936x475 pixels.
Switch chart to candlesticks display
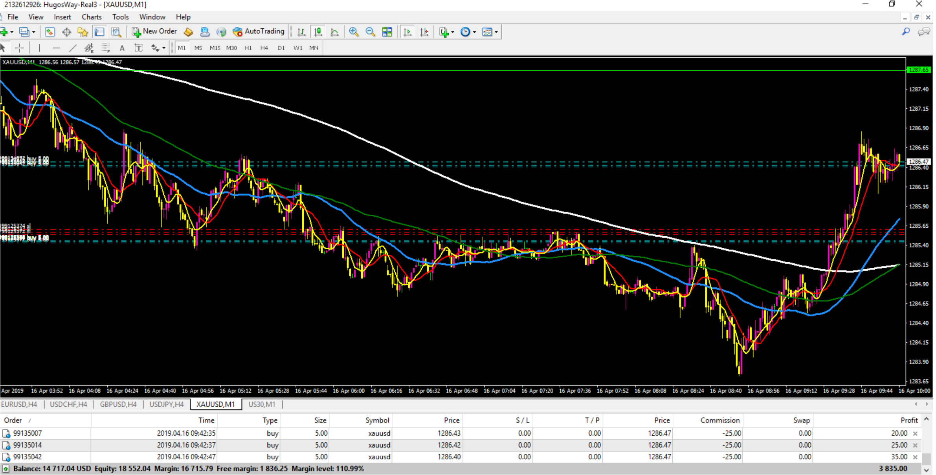click(318, 32)
